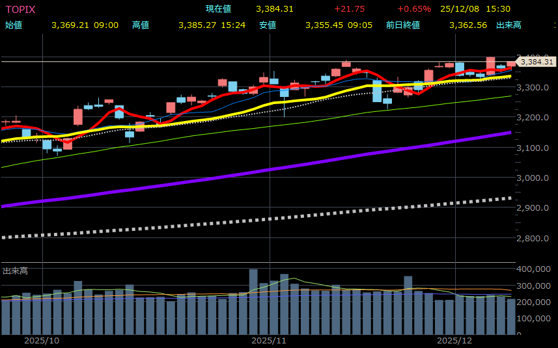Click the 3,000 price axis label

pyautogui.click(x=533, y=178)
